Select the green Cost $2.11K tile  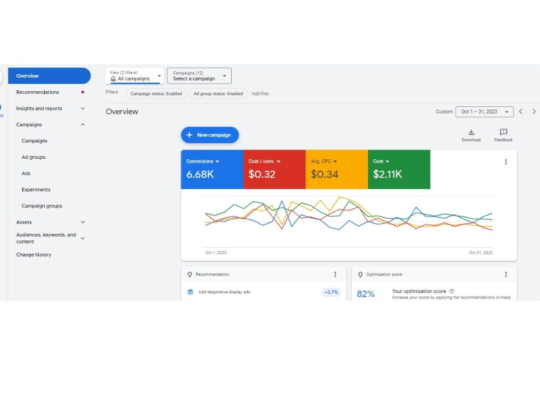[x=399, y=170]
